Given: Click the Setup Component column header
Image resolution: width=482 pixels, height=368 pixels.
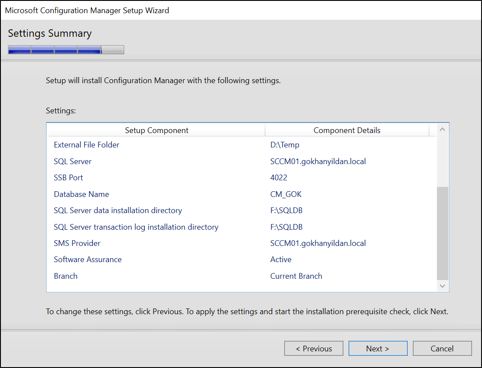Looking at the screenshot, I should point(157,130).
